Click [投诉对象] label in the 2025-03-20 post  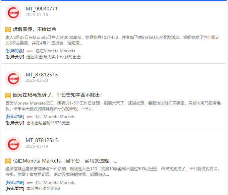15,117
